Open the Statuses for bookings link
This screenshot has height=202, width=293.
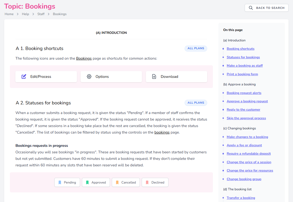243,57
